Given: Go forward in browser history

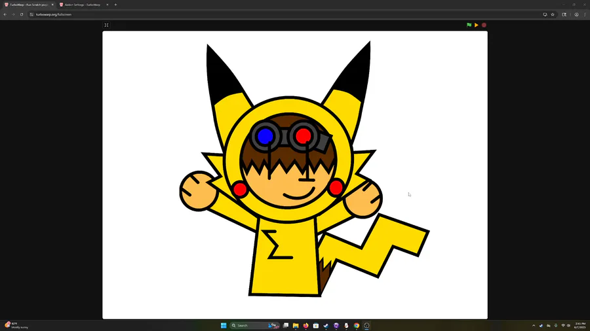Looking at the screenshot, I should click(x=13, y=14).
